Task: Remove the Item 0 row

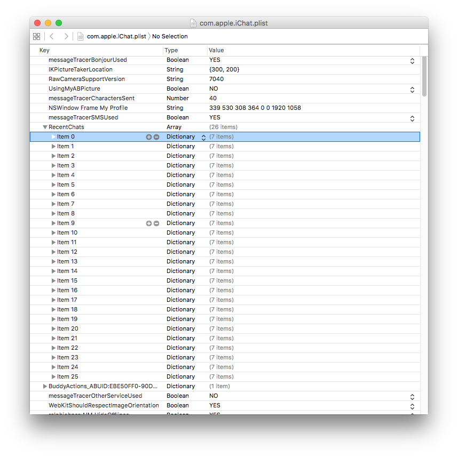Action: coord(156,137)
